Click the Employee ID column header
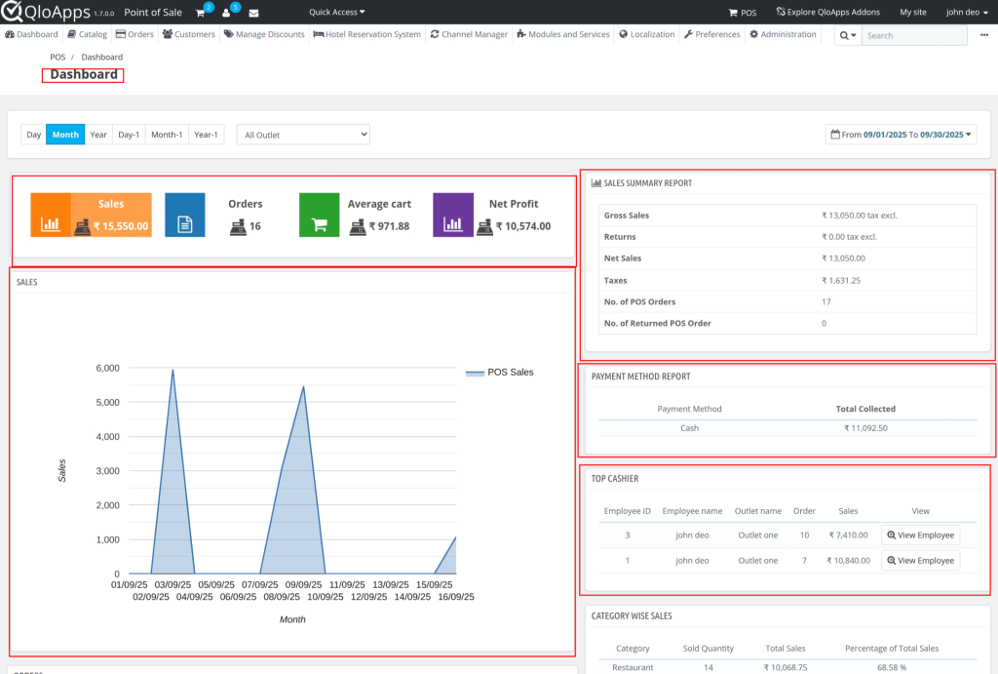Screen dimensions: 998x674 point(628,511)
